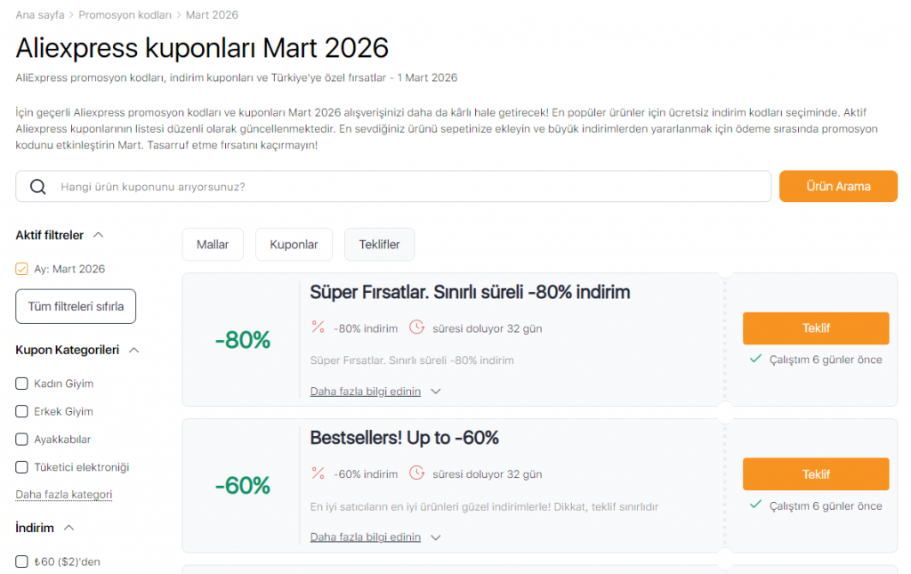Collapse the 'Kupon Kategorileri' list

tap(135, 350)
